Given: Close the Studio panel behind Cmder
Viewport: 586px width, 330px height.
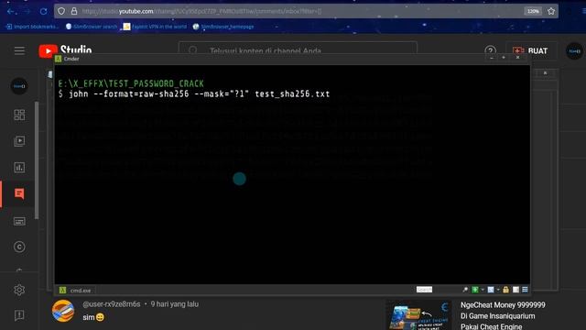Looking at the screenshot, I should [x=546, y=73].
